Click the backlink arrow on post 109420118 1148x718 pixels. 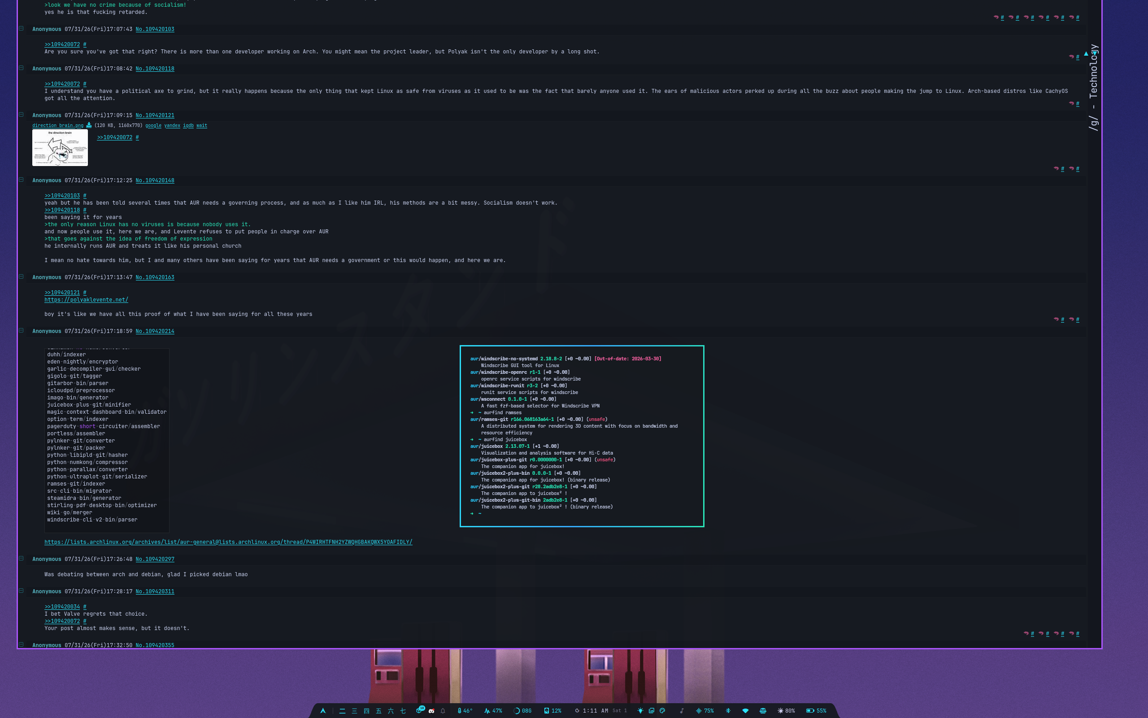pos(1071,104)
